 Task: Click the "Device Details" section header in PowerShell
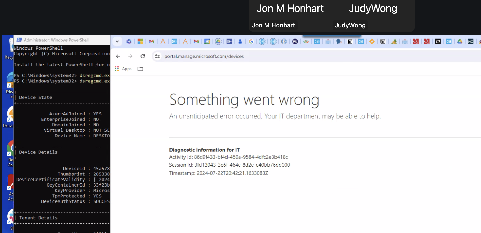click(x=38, y=152)
